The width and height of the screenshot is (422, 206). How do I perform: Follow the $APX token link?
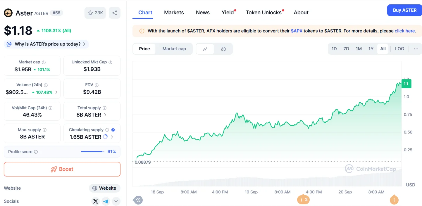tap(297, 31)
